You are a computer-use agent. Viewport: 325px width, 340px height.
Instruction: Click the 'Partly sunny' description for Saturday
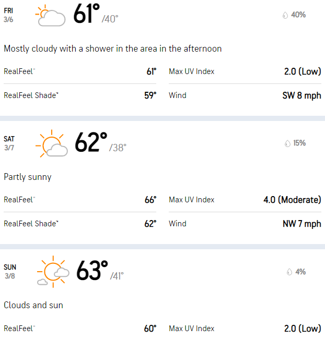(x=28, y=177)
